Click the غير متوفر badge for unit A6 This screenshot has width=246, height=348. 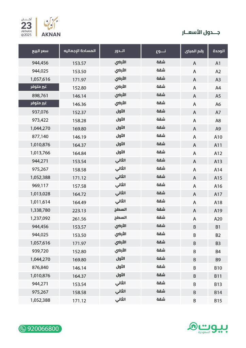[39, 103]
